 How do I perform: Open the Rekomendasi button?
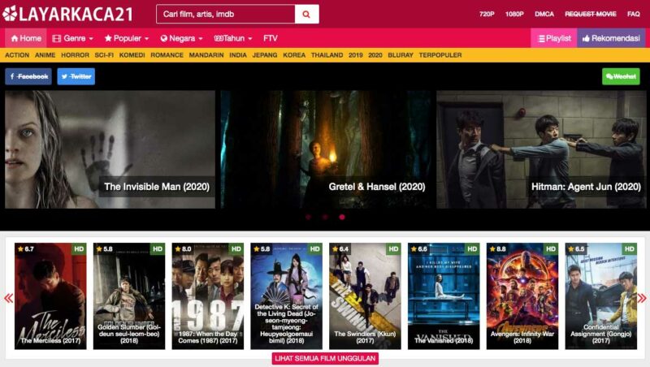click(611, 38)
